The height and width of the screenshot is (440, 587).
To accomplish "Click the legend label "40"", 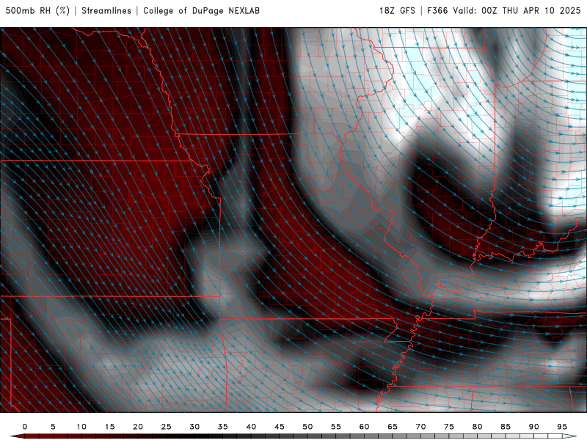I will point(251,427).
